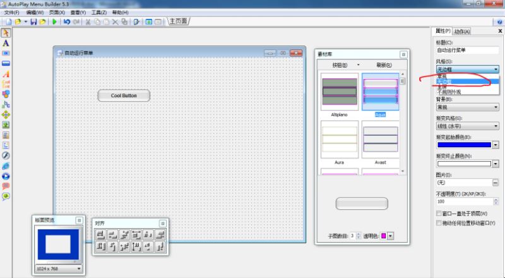Click the 刷新 button in 素材库

point(384,65)
